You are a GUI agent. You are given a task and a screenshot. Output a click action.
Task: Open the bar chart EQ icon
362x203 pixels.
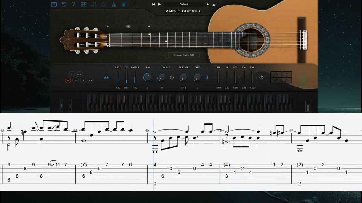coord(113,4)
